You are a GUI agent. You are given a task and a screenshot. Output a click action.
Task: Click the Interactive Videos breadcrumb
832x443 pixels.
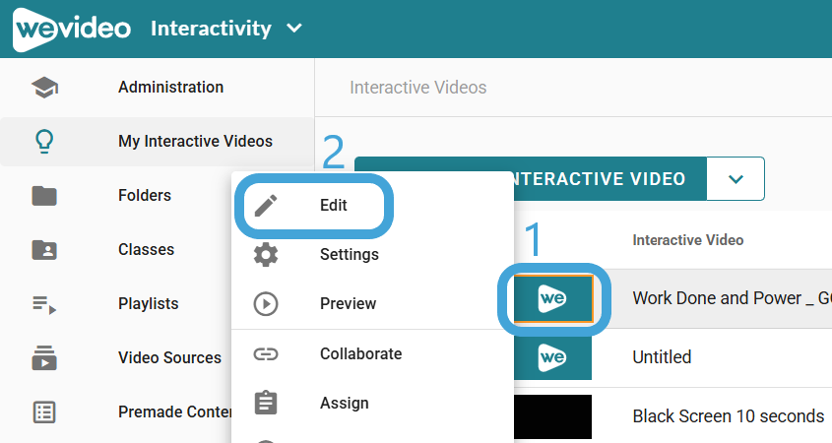click(x=417, y=88)
